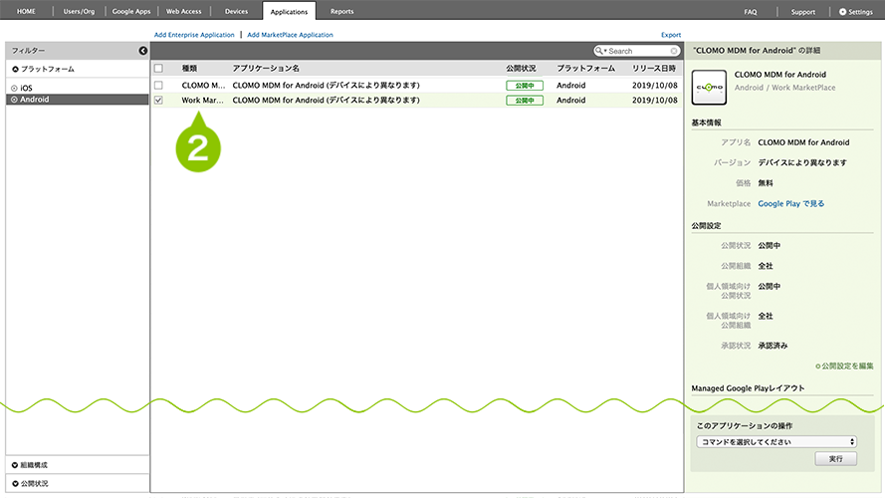Screen dimensions: 885x498
Task: Click the search magnifier icon
Action: [x=599, y=51]
